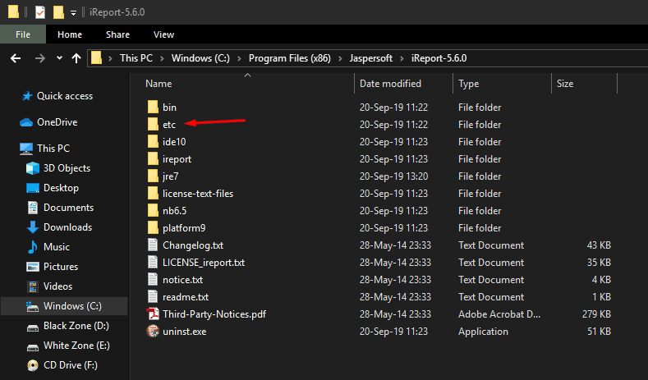Open recent locations dropdown arrow
The image size is (648, 380).
point(59,58)
